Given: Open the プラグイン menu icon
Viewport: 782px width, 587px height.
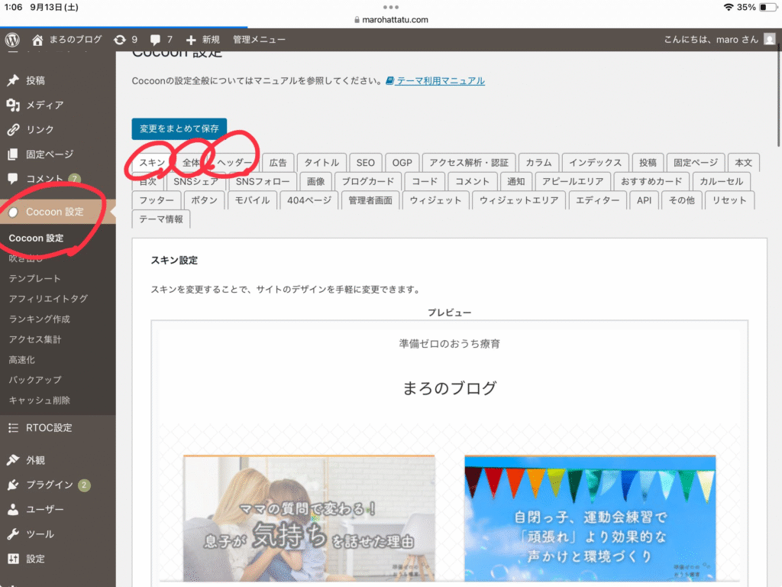Looking at the screenshot, I should click(x=13, y=485).
